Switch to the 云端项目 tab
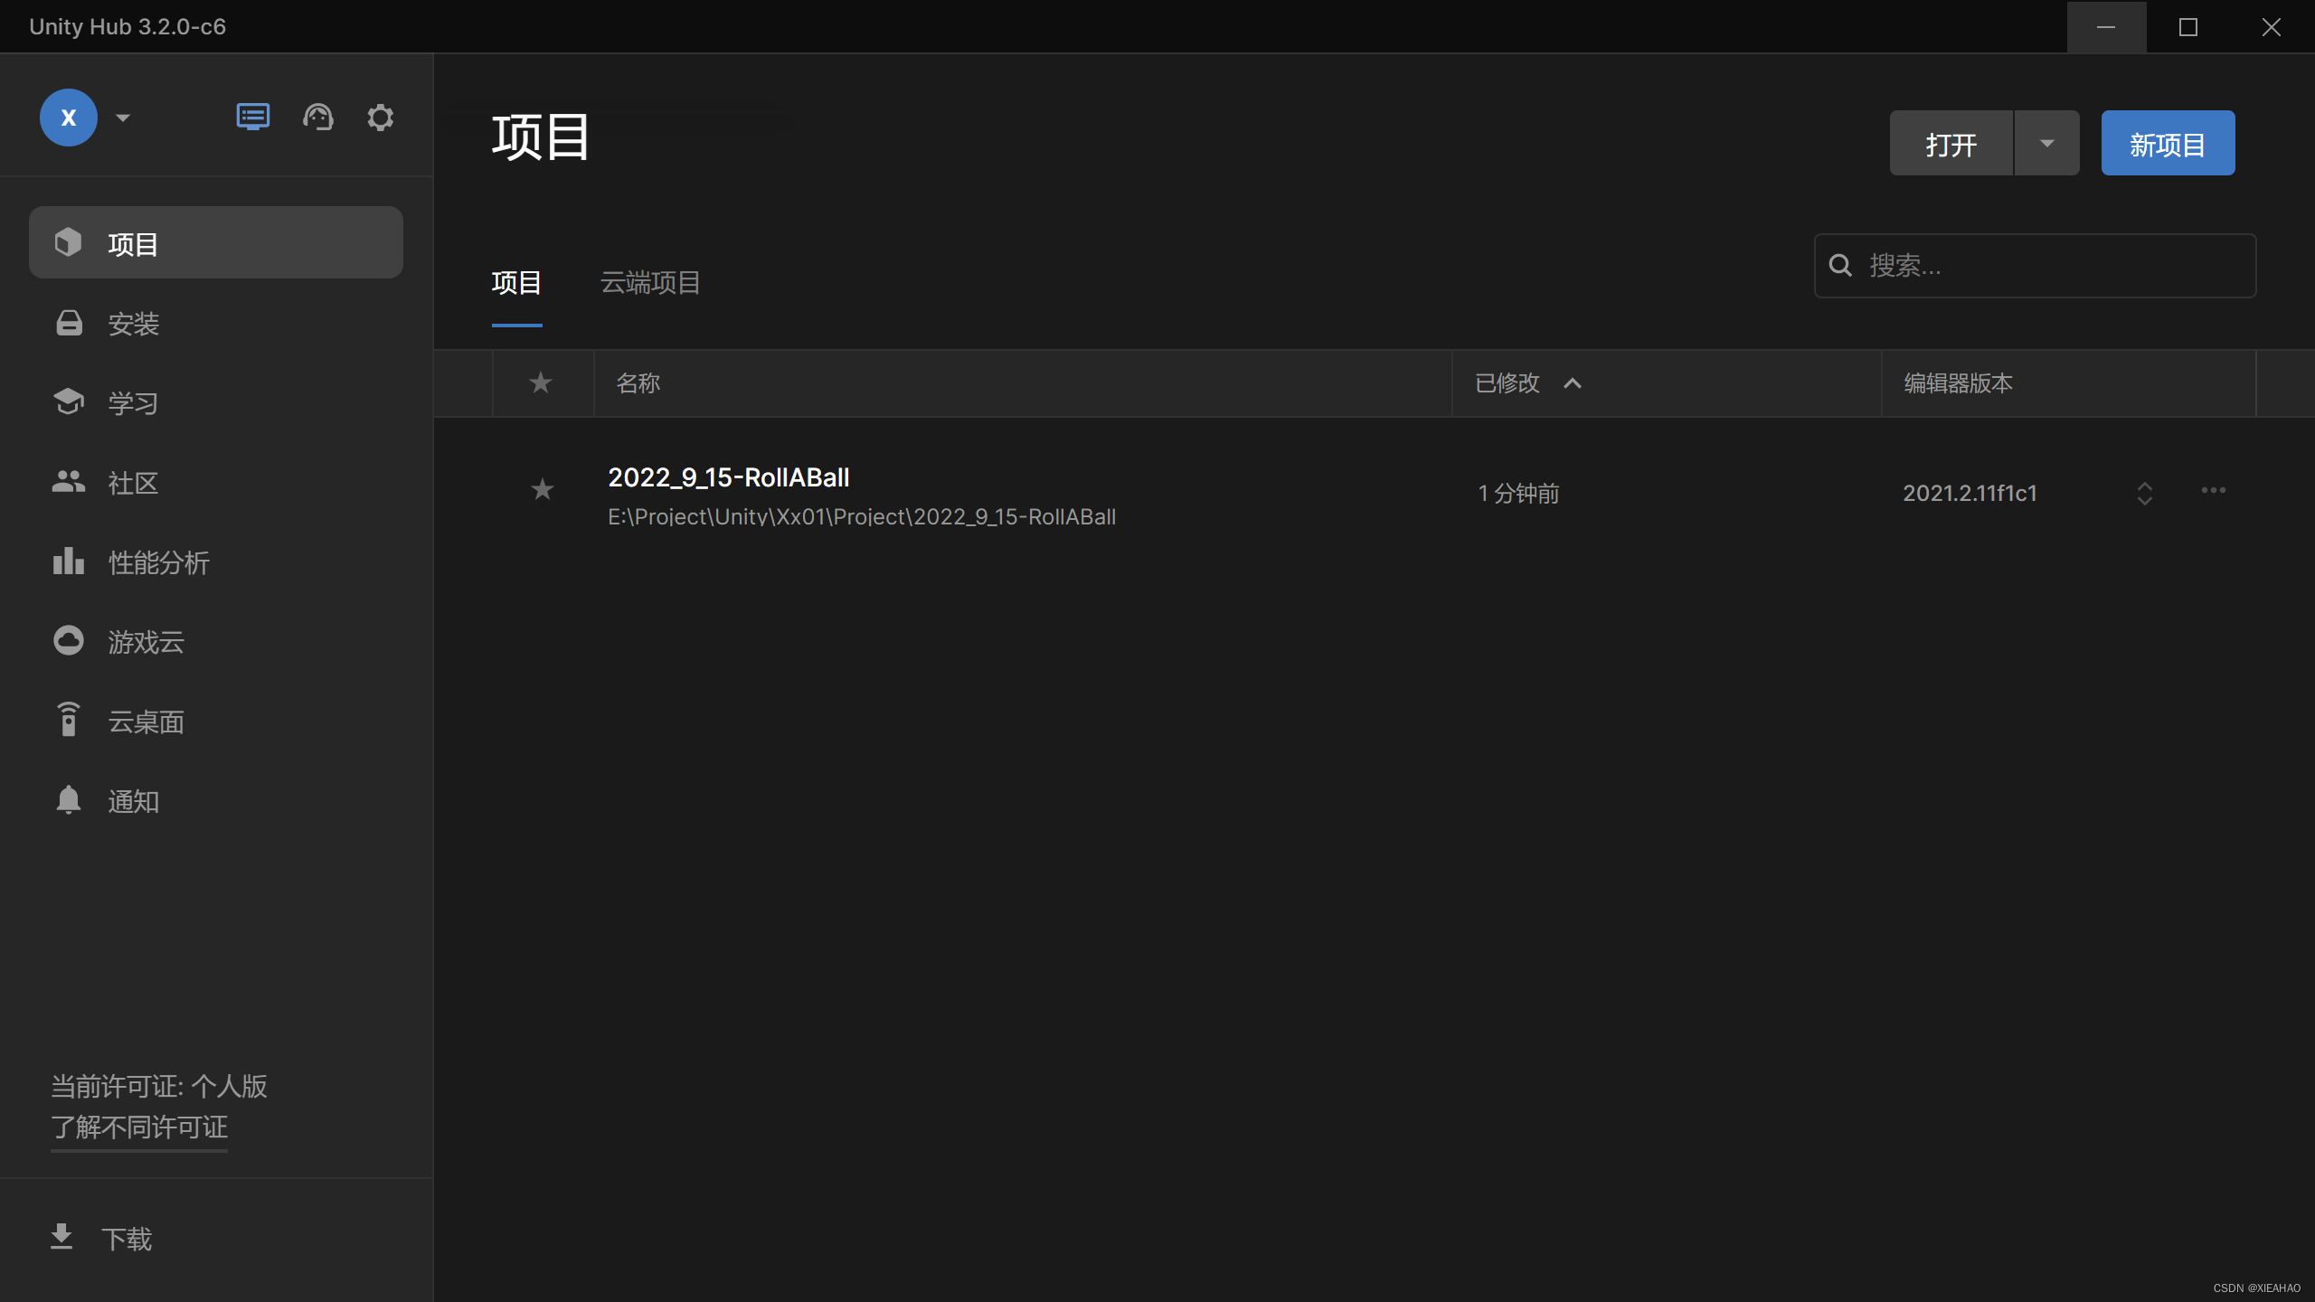 tap(650, 283)
